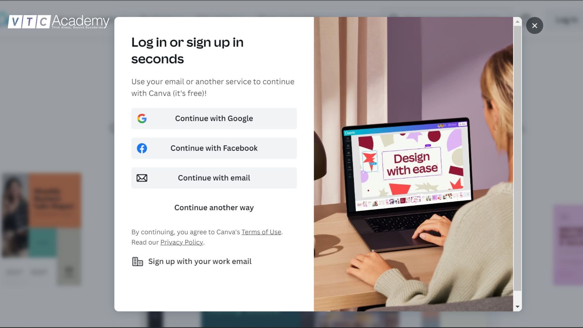The width and height of the screenshot is (583, 328).
Task: Click Privacy Policy hyperlink
Action: (181, 242)
